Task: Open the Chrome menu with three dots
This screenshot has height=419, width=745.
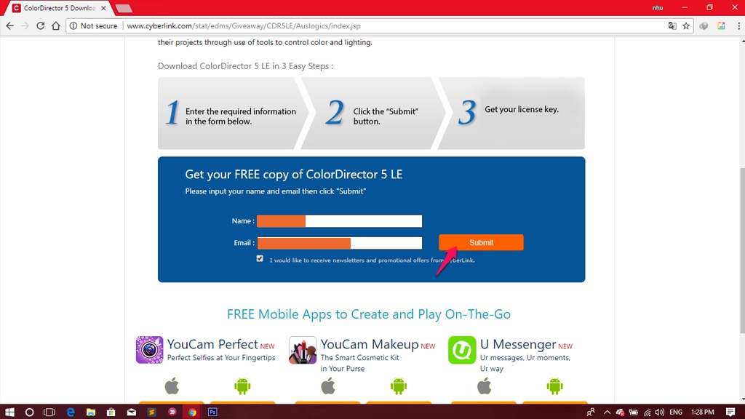Action: tap(736, 26)
